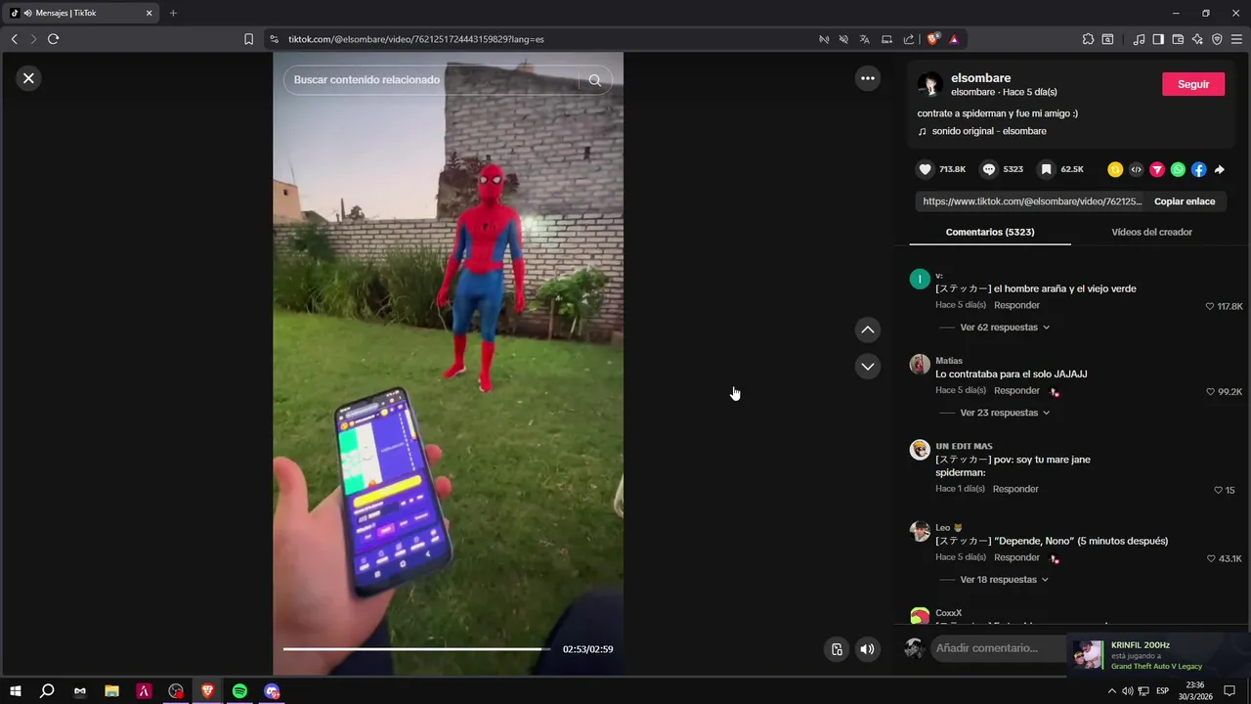Open Leo's profile avatar

pyautogui.click(x=920, y=531)
